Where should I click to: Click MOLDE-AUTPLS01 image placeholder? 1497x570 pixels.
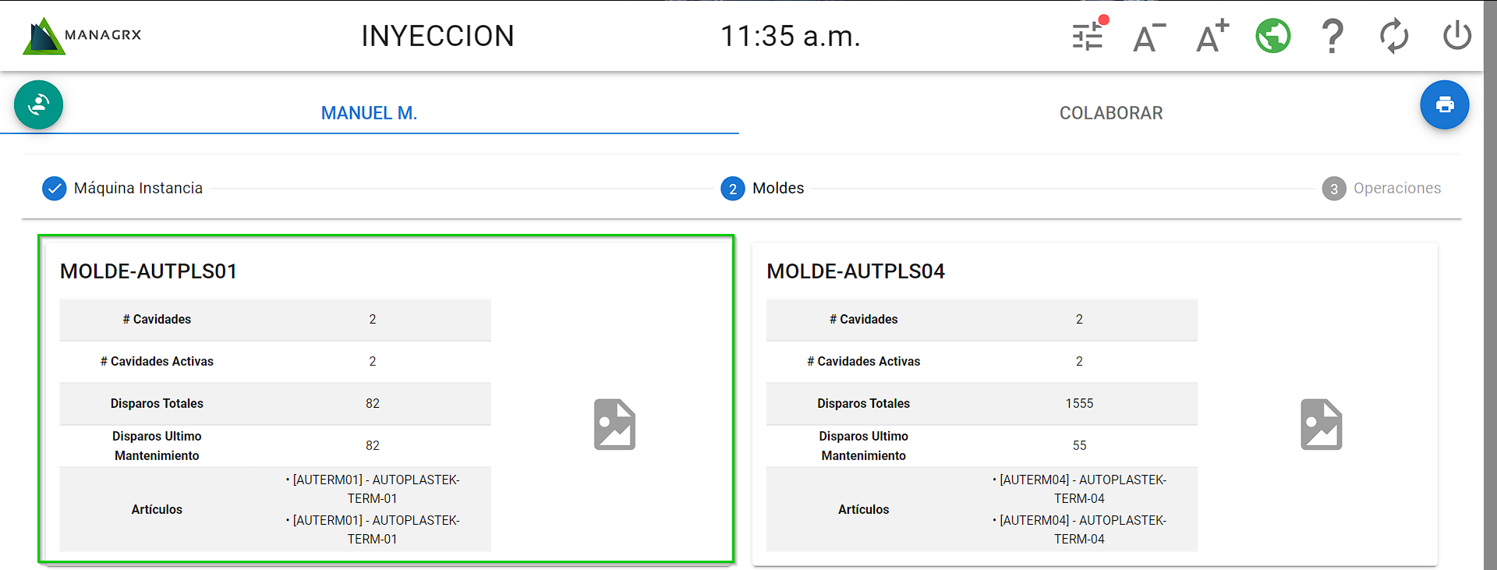click(614, 425)
